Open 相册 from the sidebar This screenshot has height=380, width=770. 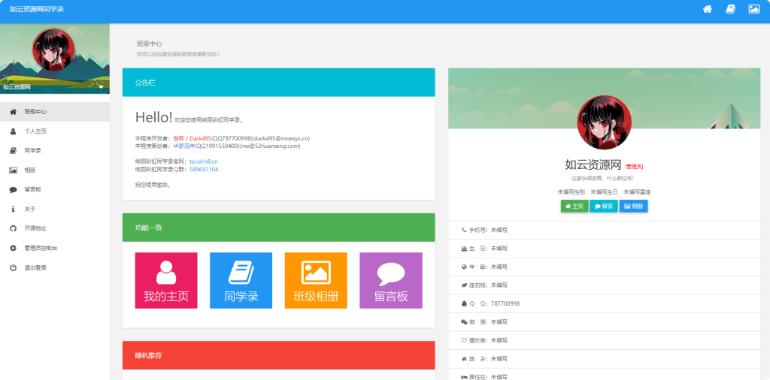coord(30,170)
